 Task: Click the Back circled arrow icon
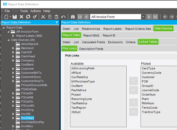(x=165, y=17)
